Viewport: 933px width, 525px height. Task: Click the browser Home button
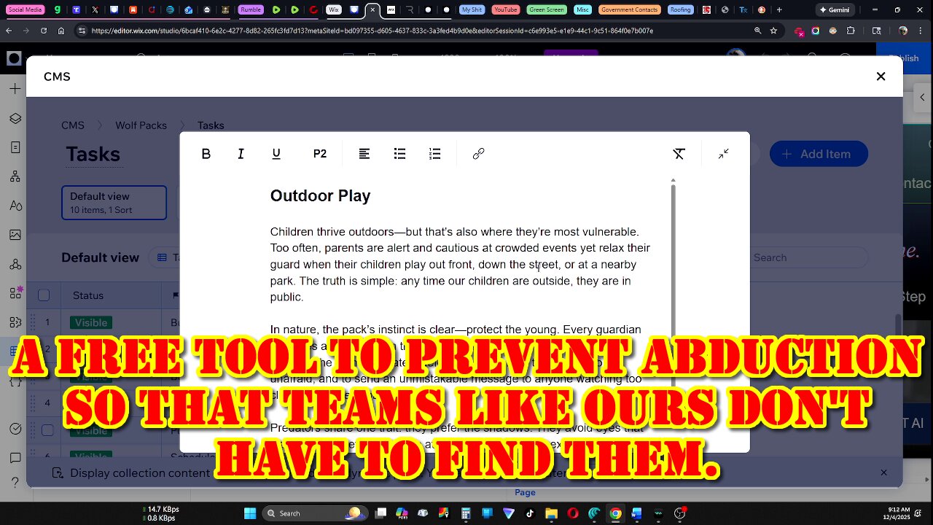pyautogui.click(x=61, y=31)
